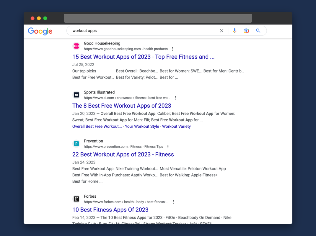The width and height of the screenshot is (316, 236).
Task: Click the 'Good Housekeeping' site name
Action: point(102,43)
